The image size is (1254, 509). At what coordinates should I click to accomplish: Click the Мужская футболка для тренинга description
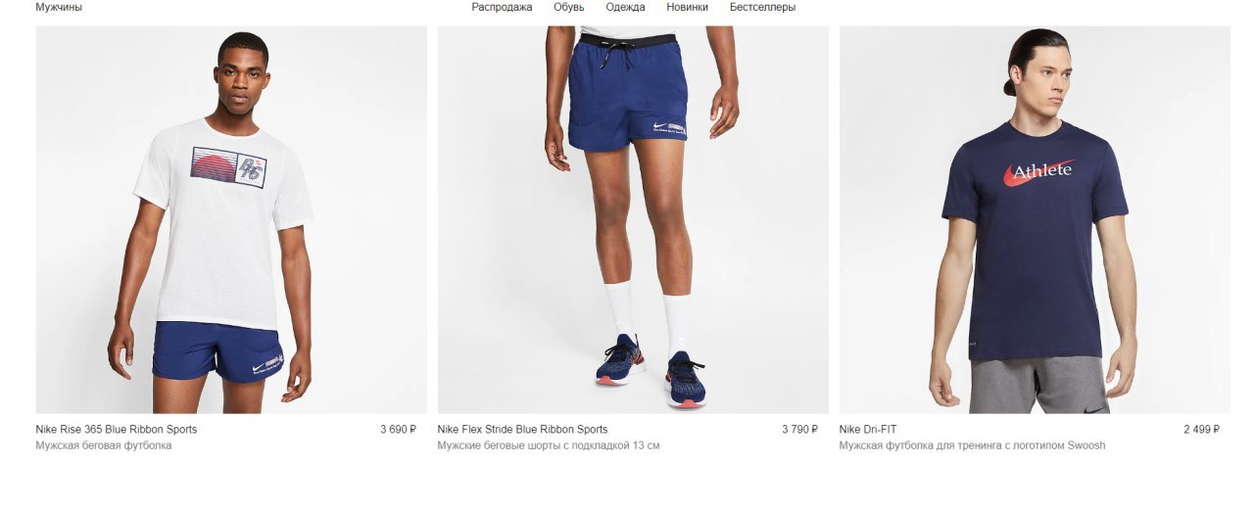972,445
